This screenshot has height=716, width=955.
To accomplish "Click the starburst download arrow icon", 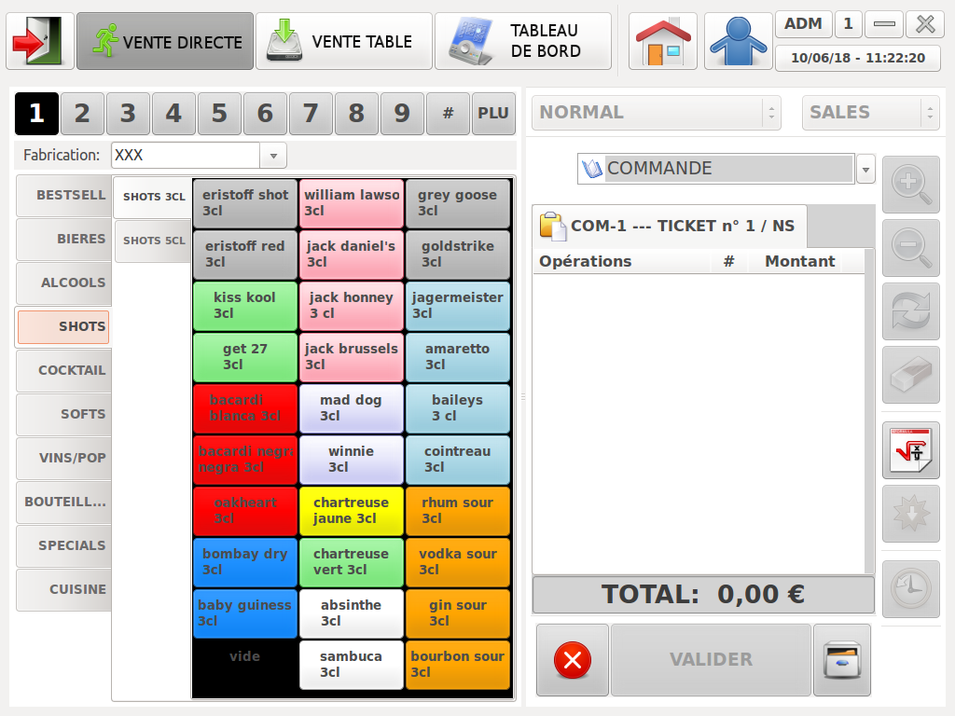I will [x=910, y=514].
